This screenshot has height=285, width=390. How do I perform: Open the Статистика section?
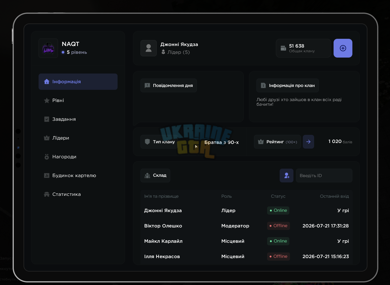tap(78, 194)
